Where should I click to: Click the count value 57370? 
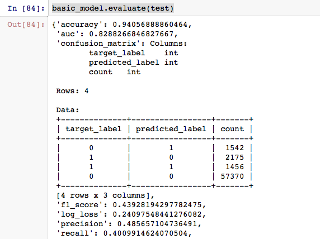(x=232, y=176)
